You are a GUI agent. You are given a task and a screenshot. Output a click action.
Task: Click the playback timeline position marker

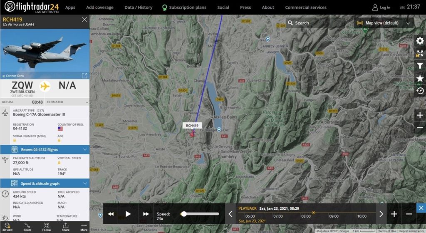(x=314, y=213)
